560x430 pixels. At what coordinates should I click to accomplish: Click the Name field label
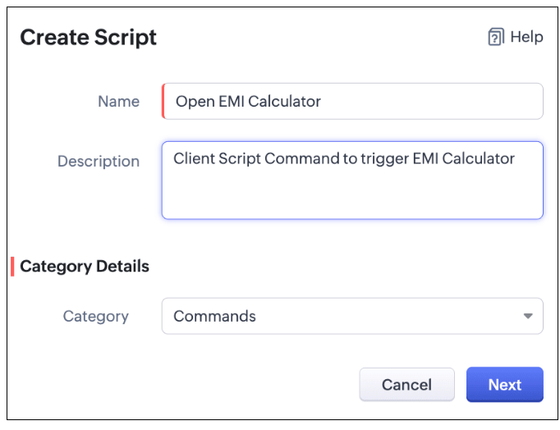pos(118,101)
